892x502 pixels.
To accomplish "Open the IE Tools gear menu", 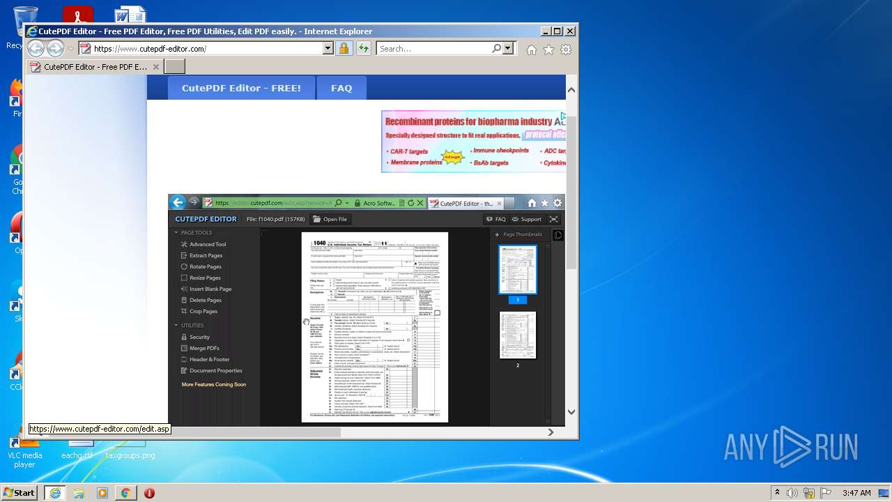I will click(566, 50).
